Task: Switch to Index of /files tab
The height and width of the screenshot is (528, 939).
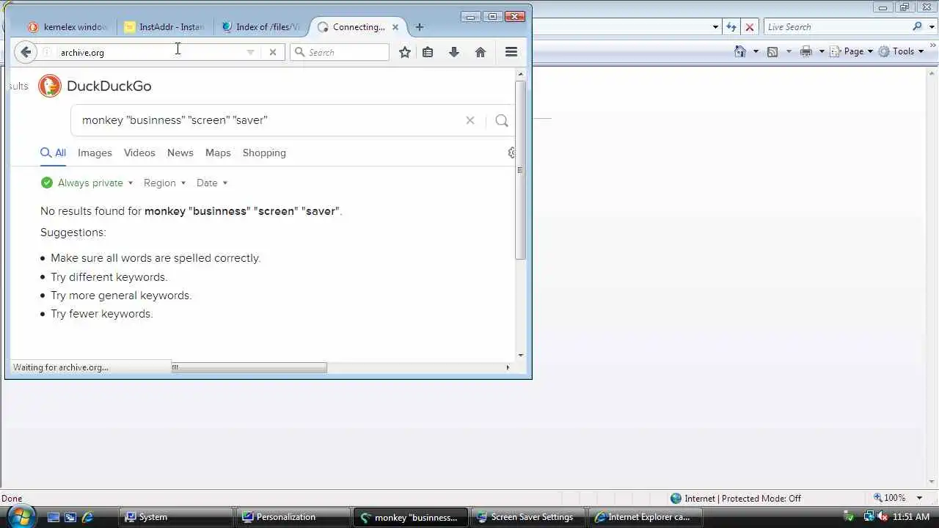Action: (x=261, y=27)
